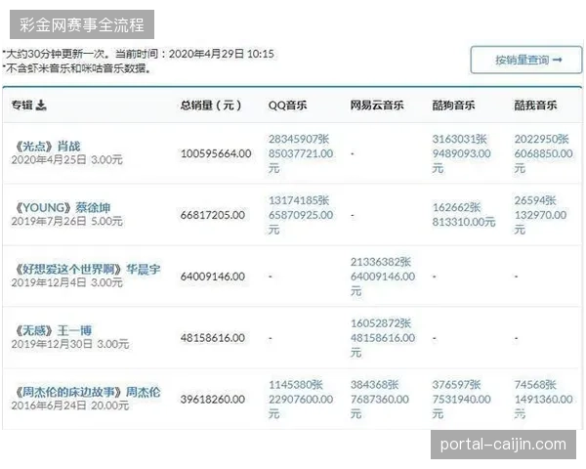Click release info 2020年4月25日 3.00元
The image size is (586, 469).
point(66,160)
